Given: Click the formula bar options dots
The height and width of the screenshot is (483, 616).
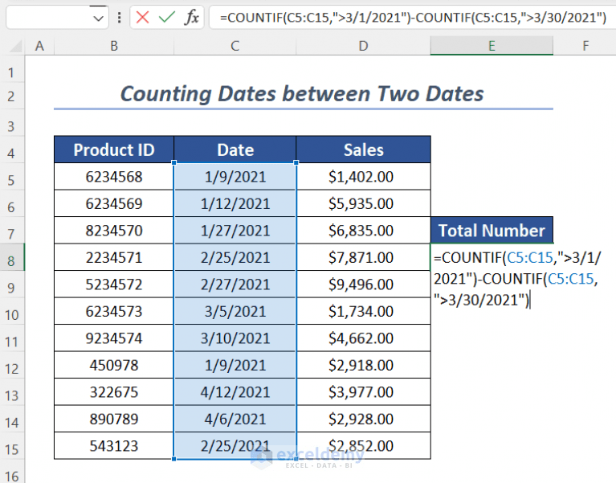Looking at the screenshot, I should [119, 18].
